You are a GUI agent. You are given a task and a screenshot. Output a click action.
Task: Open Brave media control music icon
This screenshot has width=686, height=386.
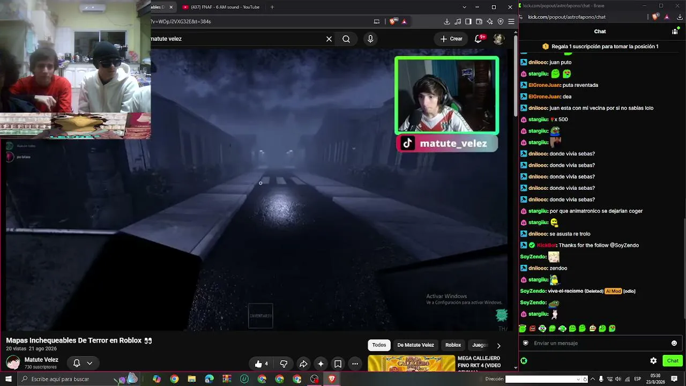pyautogui.click(x=458, y=21)
